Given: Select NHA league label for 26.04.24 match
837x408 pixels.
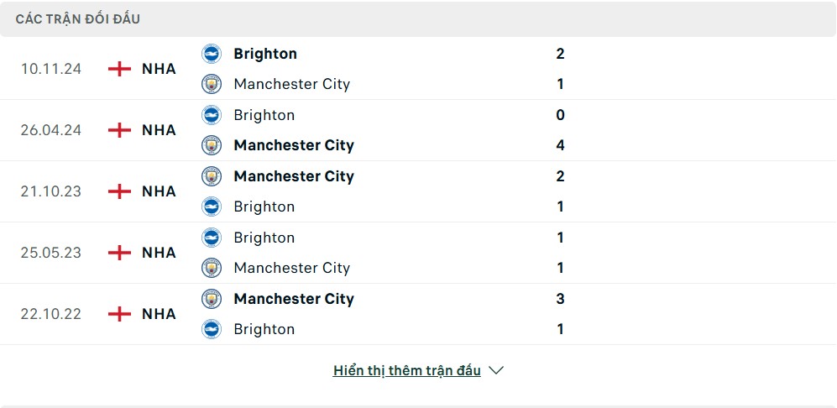Looking at the screenshot, I should tap(159, 130).
